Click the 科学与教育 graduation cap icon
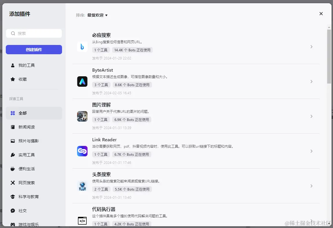The image size is (333, 228). (13, 197)
